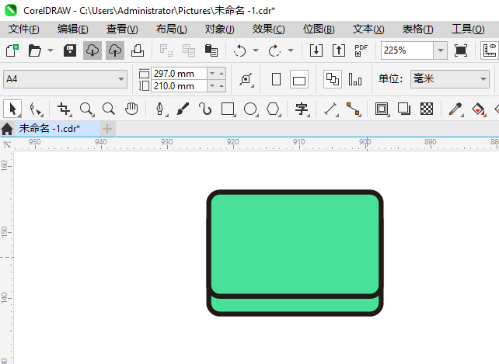Viewport: 499px width, 364px height.
Task: Open the units 毫米 dropdown
Action: pyautogui.click(x=450, y=79)
